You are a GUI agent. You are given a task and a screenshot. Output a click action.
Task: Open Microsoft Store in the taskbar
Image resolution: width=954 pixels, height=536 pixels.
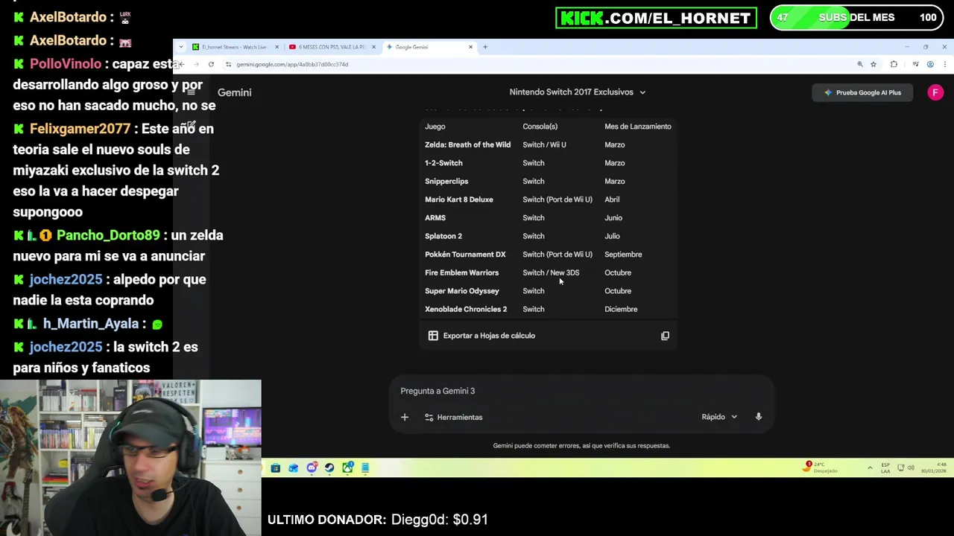pos(275,468)
